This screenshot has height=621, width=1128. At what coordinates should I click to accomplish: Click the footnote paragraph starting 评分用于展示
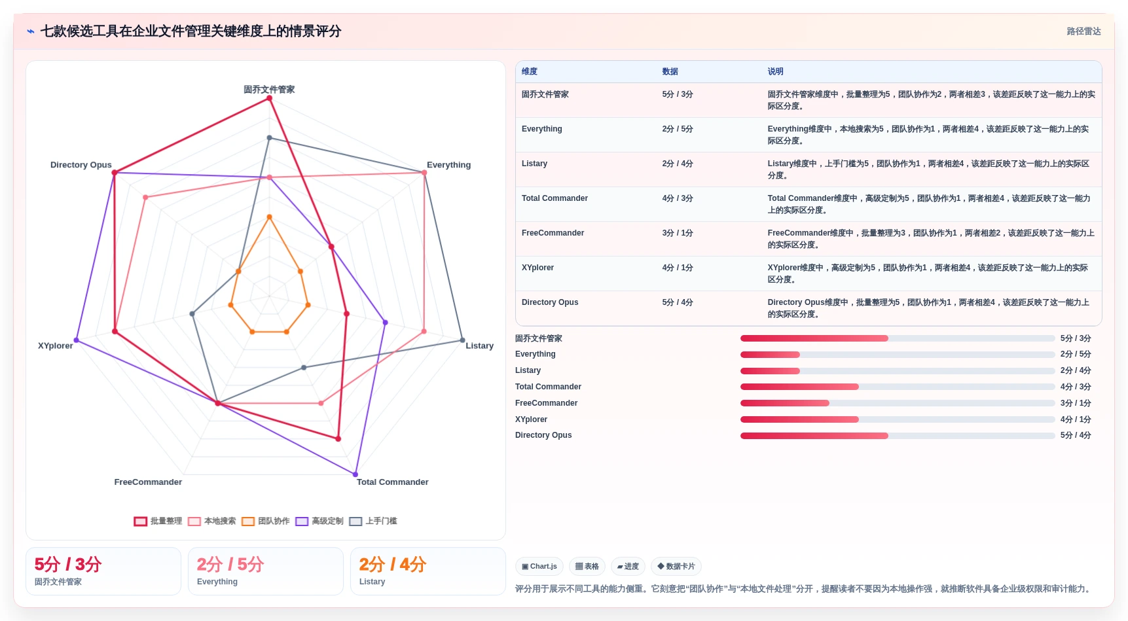[x=804, y=589]
